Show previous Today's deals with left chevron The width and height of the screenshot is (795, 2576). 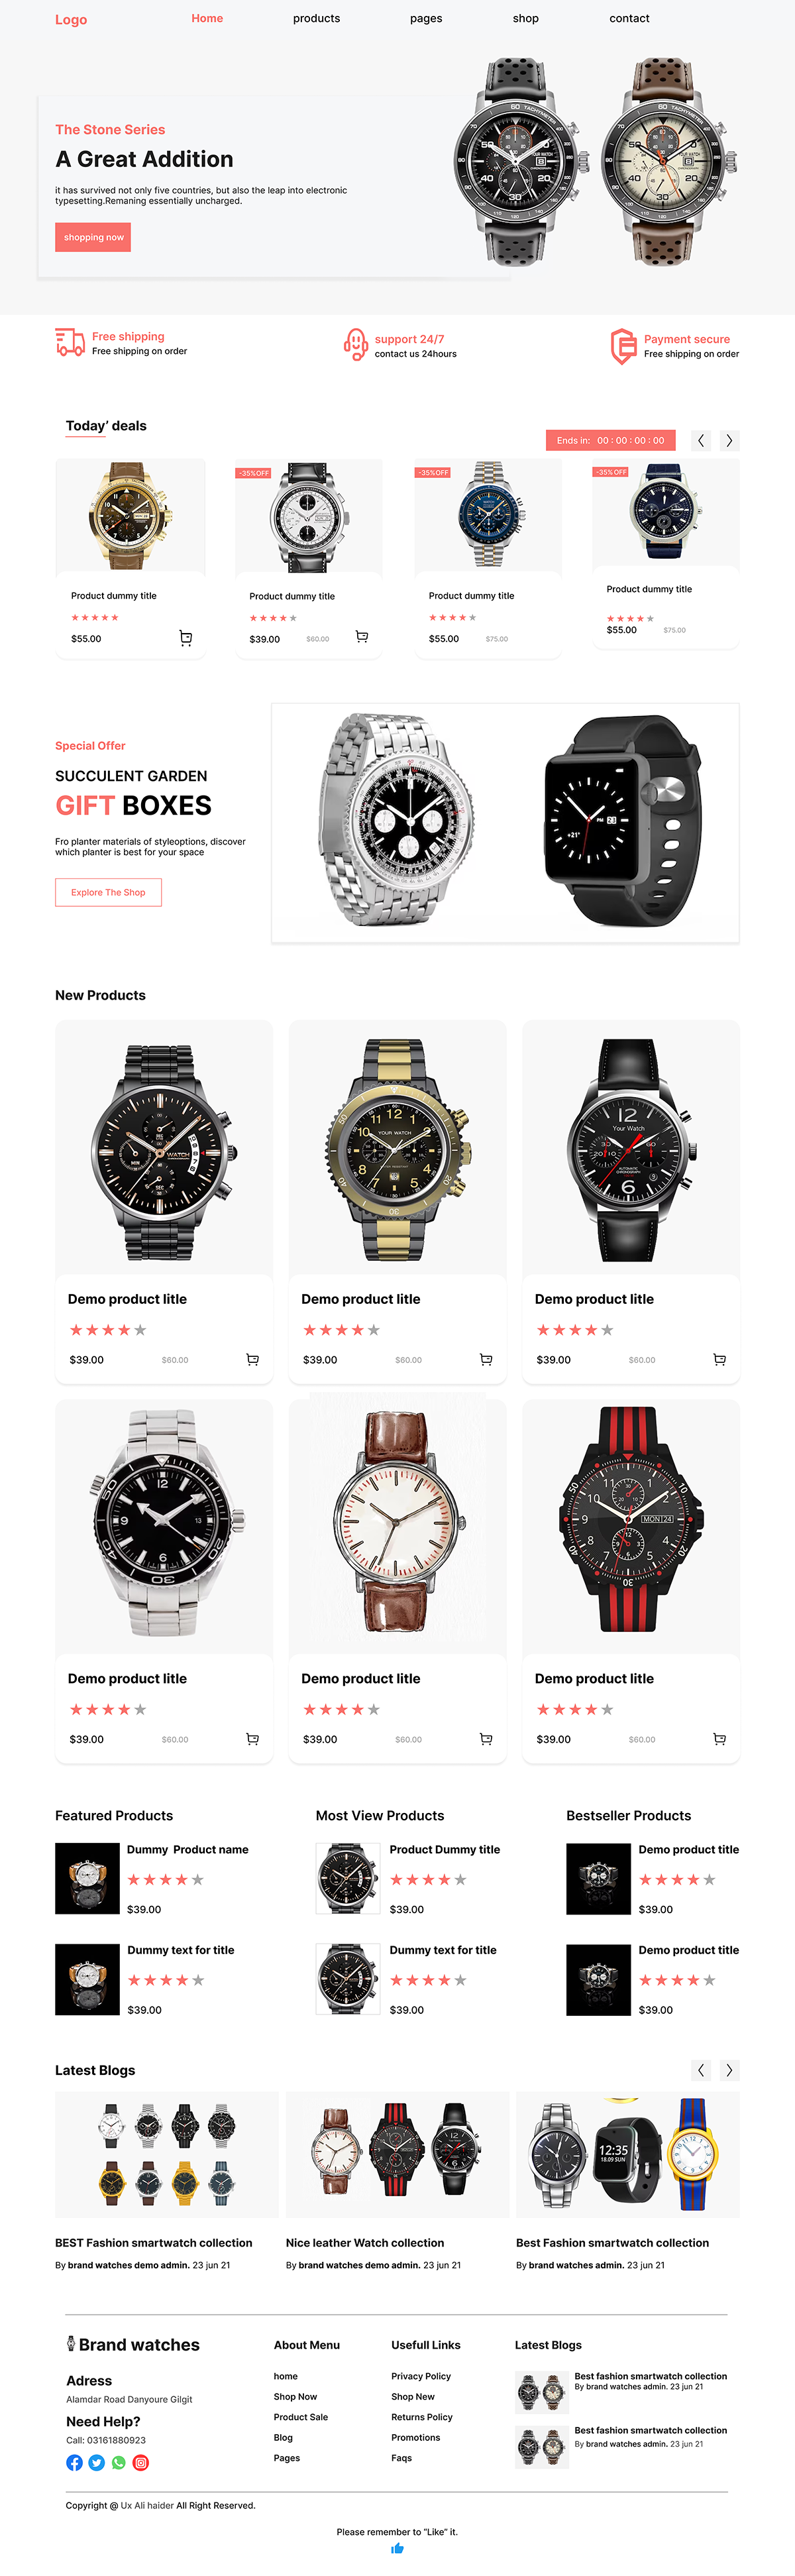(701, 440)
